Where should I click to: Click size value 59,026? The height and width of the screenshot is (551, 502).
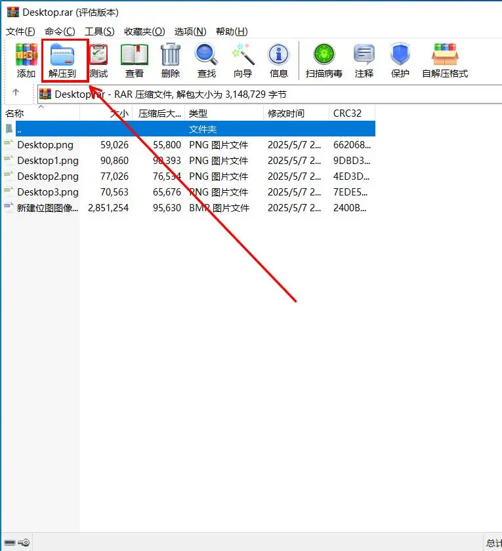(x=114, y=145)
